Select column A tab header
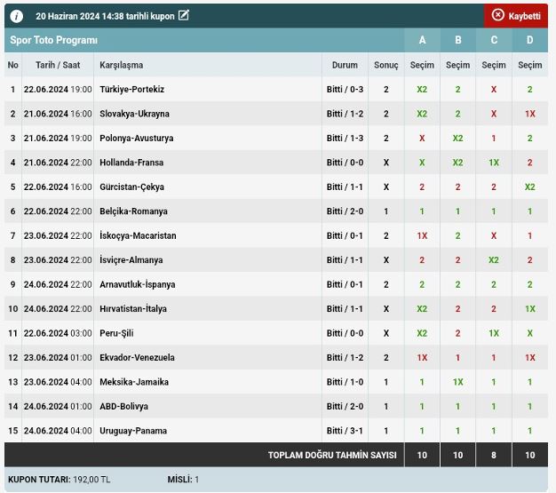 (x=422, y=40)
